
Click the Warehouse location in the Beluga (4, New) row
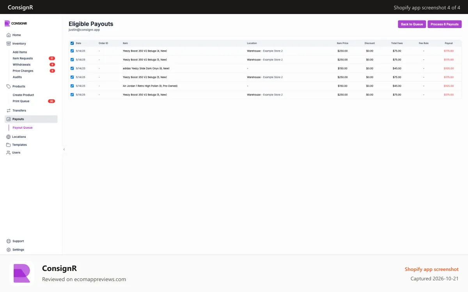[265, 51]
